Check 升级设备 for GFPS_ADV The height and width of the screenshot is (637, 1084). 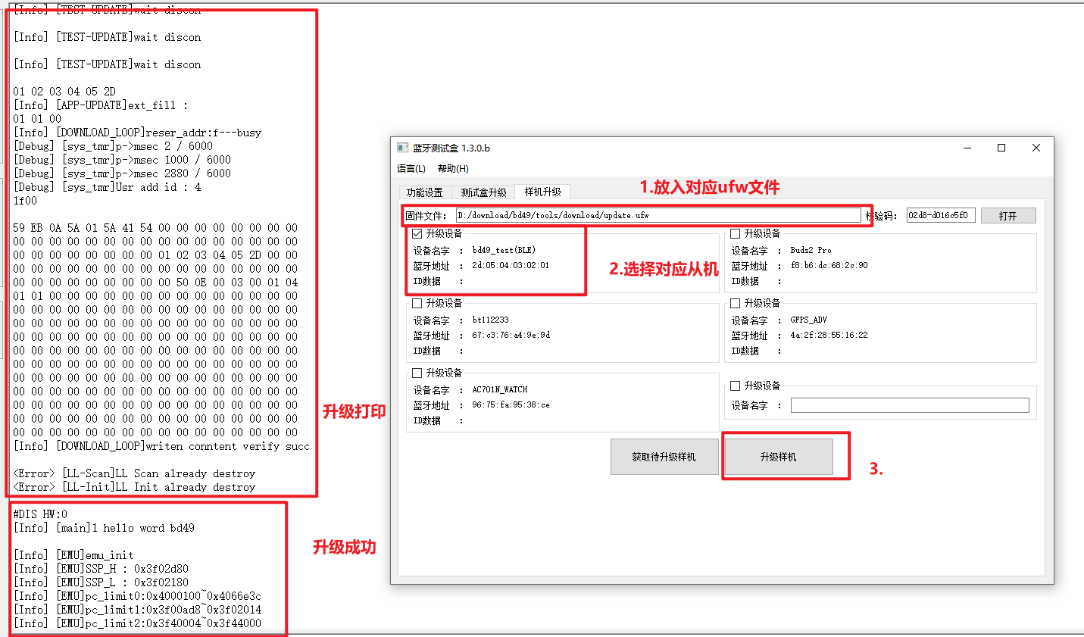(735, 303)
